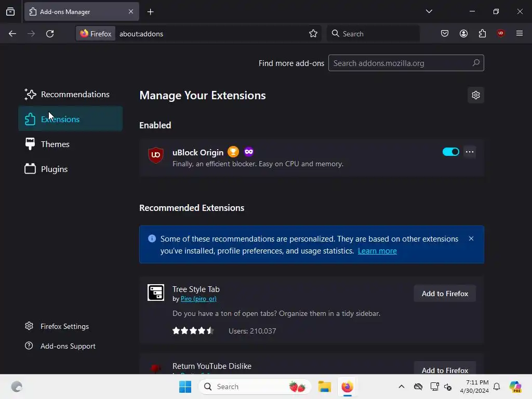The image size is (532, 399).
Task: Disable uBlock Origin with toggle switch
Action: point(450,152)
